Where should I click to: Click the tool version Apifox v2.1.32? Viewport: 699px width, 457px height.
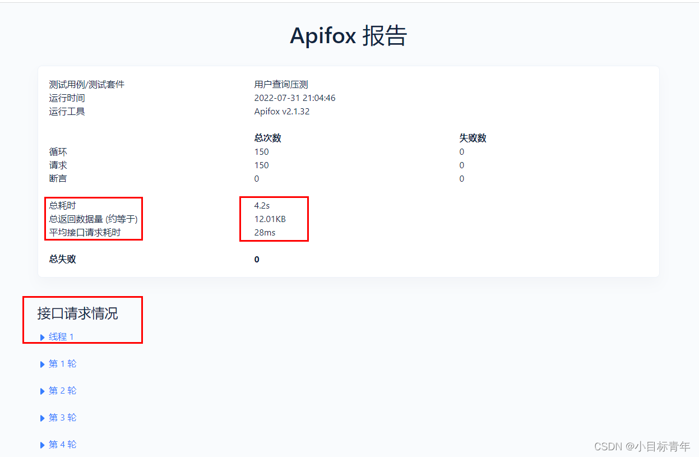tap(282, 112)
